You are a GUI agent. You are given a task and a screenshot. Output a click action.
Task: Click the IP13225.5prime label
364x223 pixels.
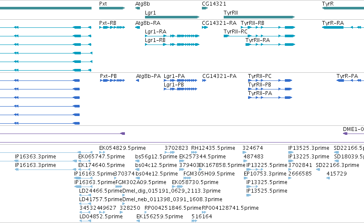click(x=267, y=165)
